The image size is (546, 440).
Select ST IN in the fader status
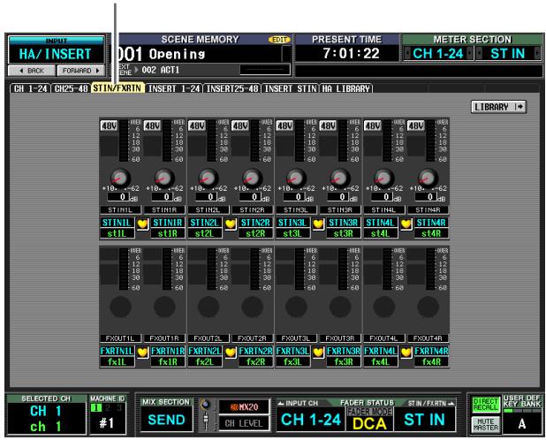click(424, 420)
